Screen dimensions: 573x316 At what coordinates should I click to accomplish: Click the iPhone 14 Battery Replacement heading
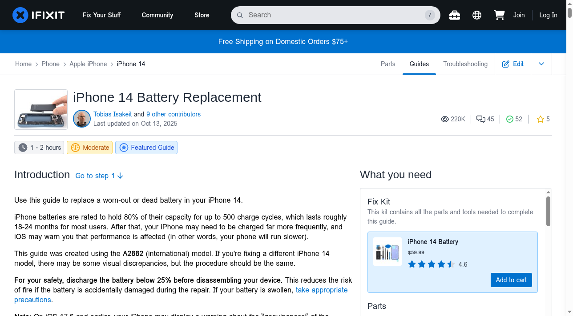pos(167,97)
